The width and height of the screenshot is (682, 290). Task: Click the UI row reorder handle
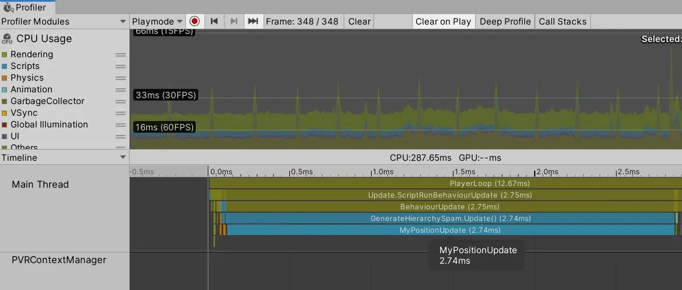point(120,137)
